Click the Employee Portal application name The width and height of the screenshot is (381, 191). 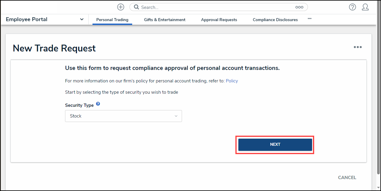point(27,20)
